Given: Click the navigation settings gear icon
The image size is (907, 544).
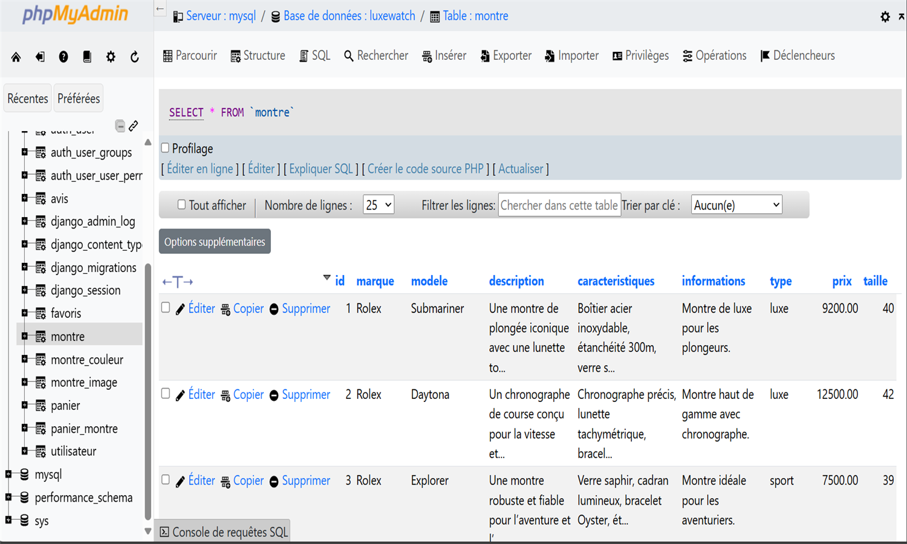Looking at the screenshot, I should pyautogui.click(x=111, y=57).
